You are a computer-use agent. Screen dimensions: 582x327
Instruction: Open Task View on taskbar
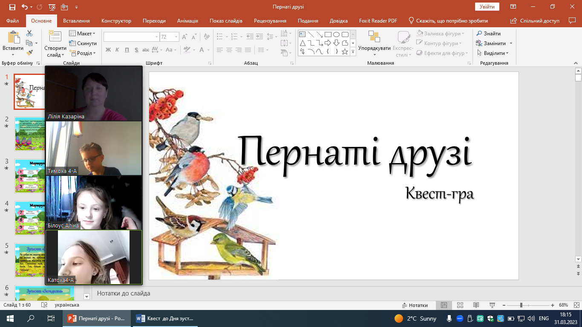click(51, 318)
